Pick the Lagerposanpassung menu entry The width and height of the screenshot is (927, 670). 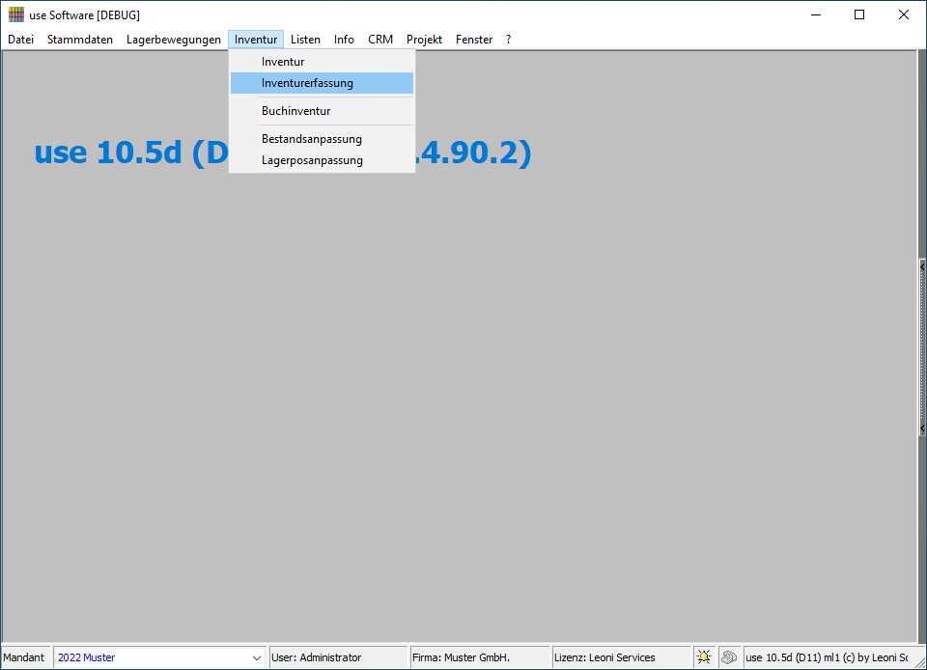(323, 160)
